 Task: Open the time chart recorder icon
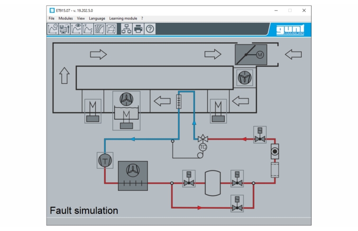[53, 29]
